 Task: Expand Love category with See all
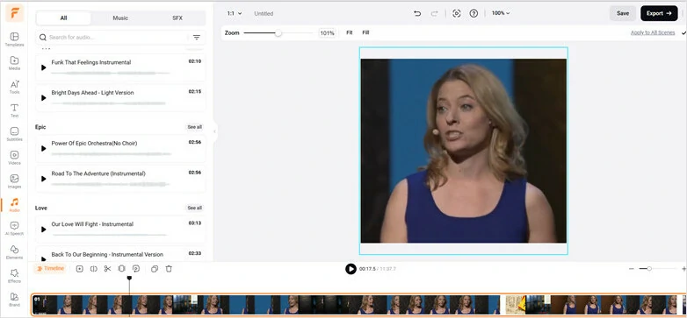pyautogui.click(x=194, y=208)
